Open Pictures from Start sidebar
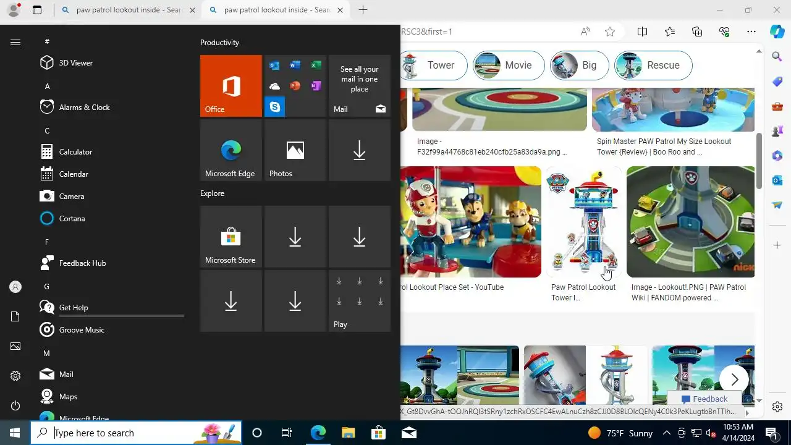The width and height of the screenshot is (791, 445). (15, 346)
